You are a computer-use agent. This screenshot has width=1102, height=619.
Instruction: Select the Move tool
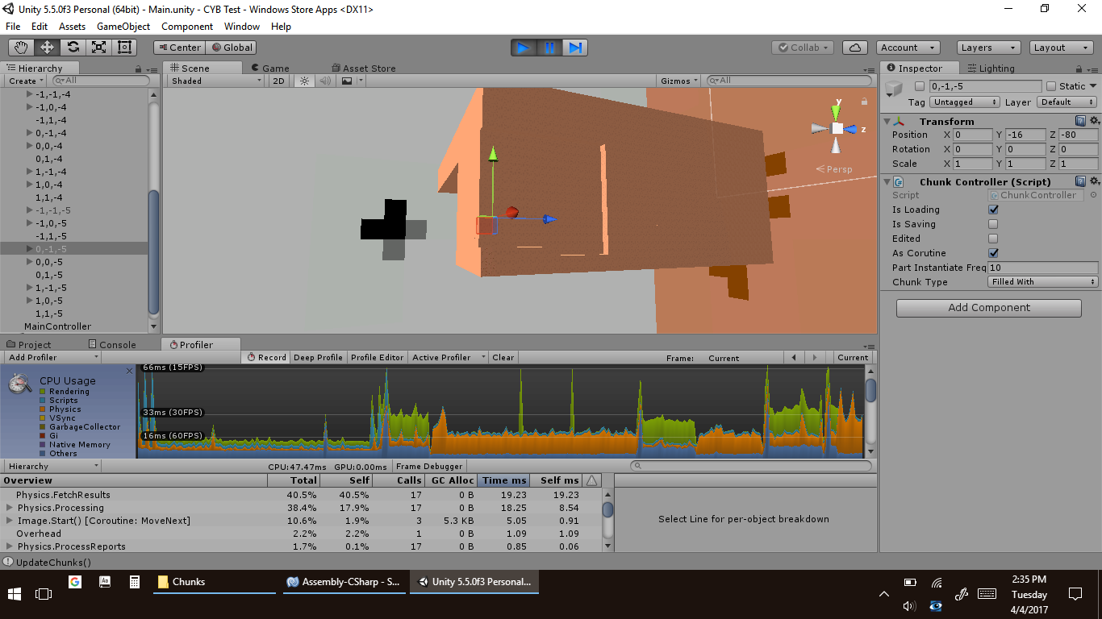(x=48, y=48)
